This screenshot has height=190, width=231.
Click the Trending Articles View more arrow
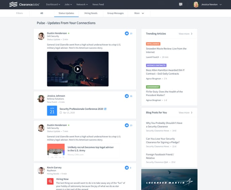point(192,34)
